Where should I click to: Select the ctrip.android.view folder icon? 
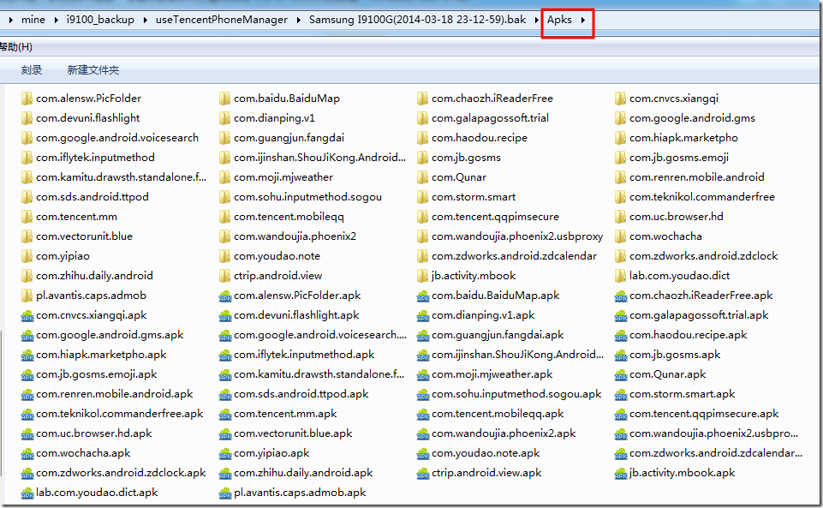pos(224,276)
